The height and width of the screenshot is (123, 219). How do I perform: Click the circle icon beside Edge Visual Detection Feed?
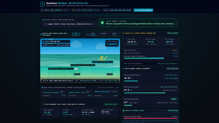[42, 88]
